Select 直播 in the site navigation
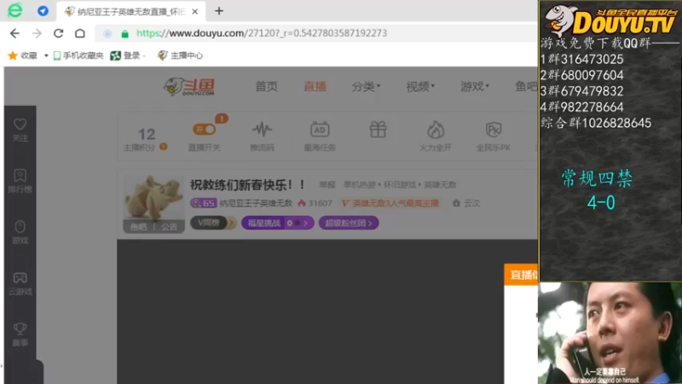 [x=315, y=87]
